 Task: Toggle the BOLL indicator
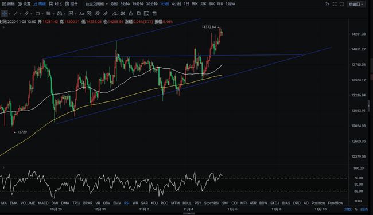pos(187,203)
